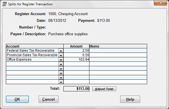Click the Adjust Total button
The width and height of the screenshot is (169, 109).
104,89
